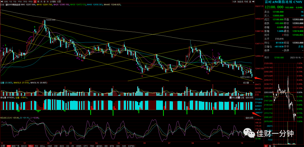The image size is (304, 147).
Task: Switch to the KDJ indicator
Action: coord(31,146)
